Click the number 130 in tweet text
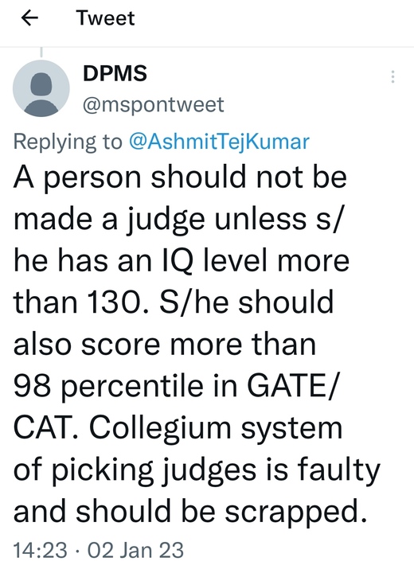Screen dimensions: 414x573 tap(114, 302)
